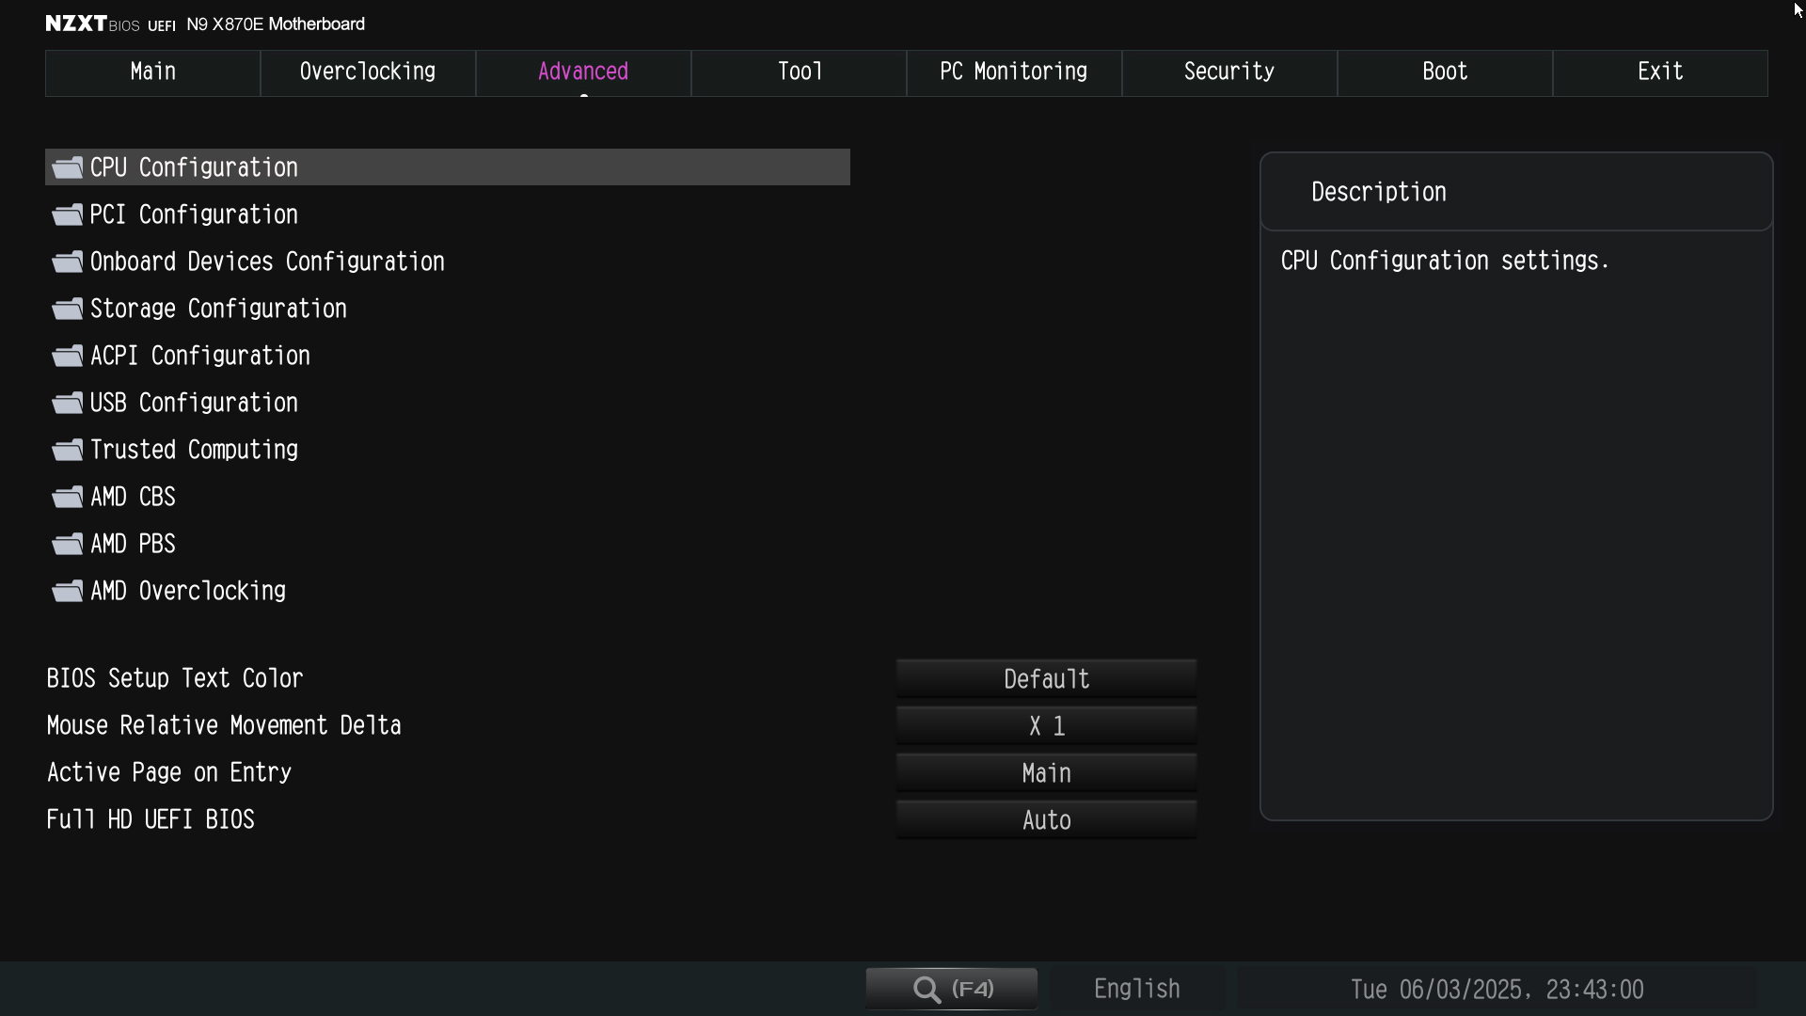Click the Storage Configuration folder icon
1806x1016 pixels.
(x=67, y=309)
